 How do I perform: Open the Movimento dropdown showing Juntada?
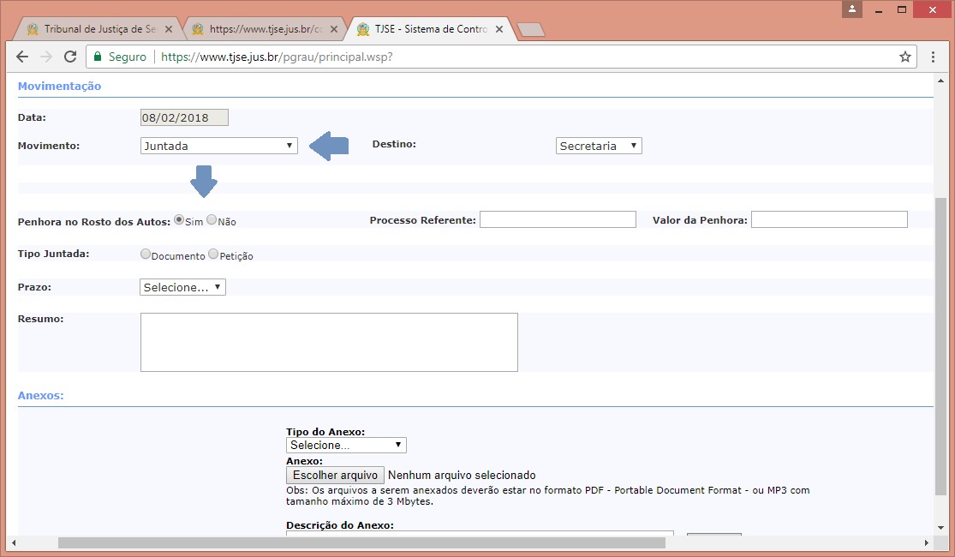(x=218, y=146)
